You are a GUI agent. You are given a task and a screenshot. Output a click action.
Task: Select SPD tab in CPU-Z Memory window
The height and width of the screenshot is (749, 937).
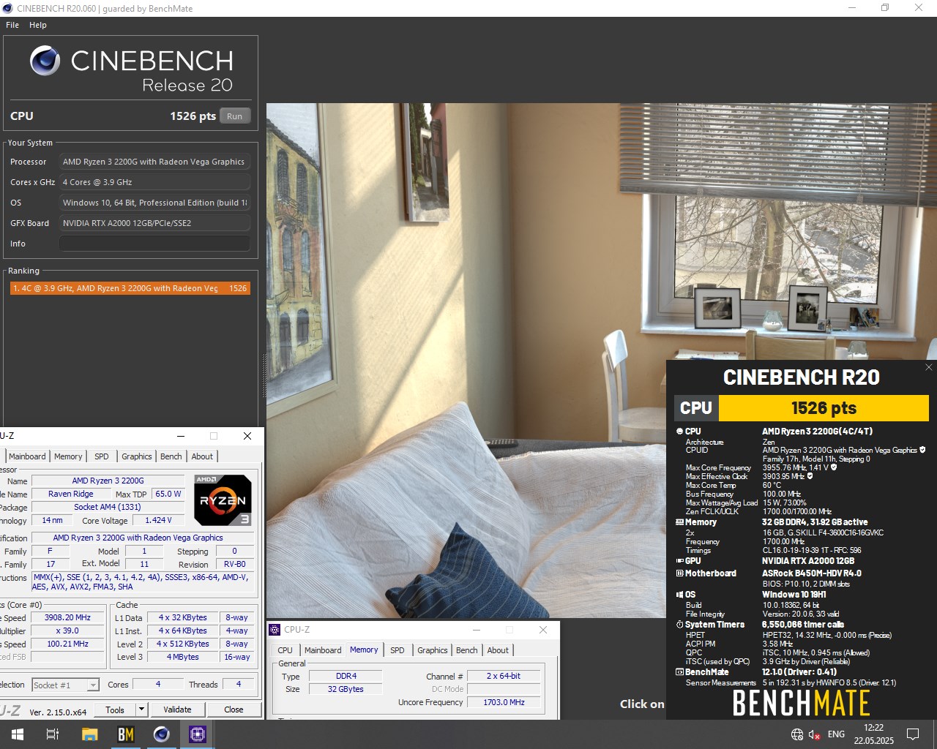(397, 650)
